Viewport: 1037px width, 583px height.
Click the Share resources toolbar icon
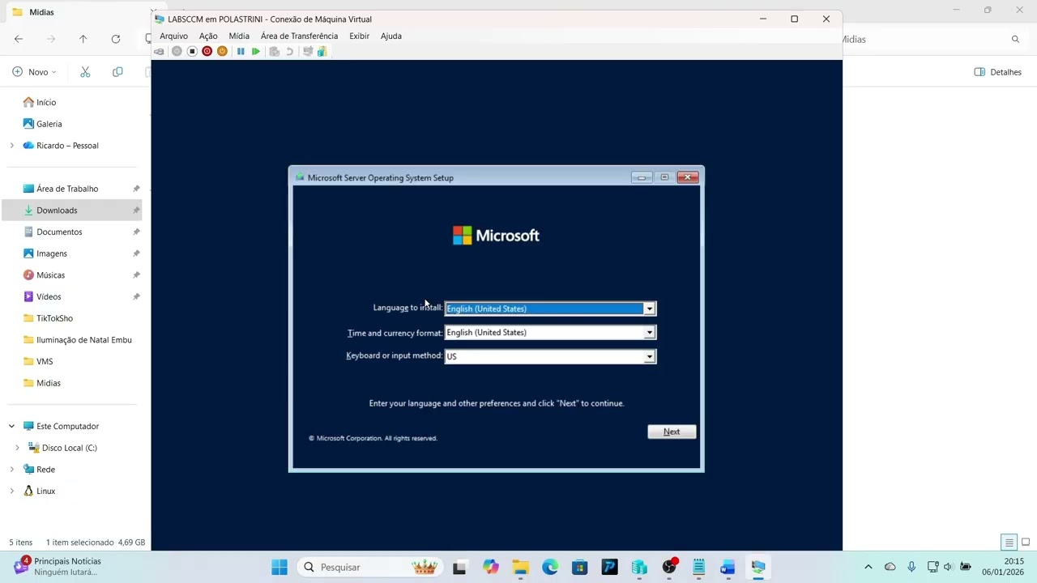point(322,51)
